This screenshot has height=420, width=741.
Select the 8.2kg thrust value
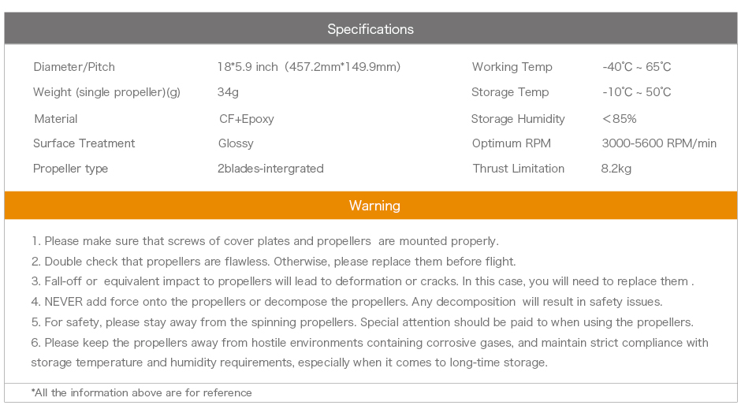click(616, 169)
